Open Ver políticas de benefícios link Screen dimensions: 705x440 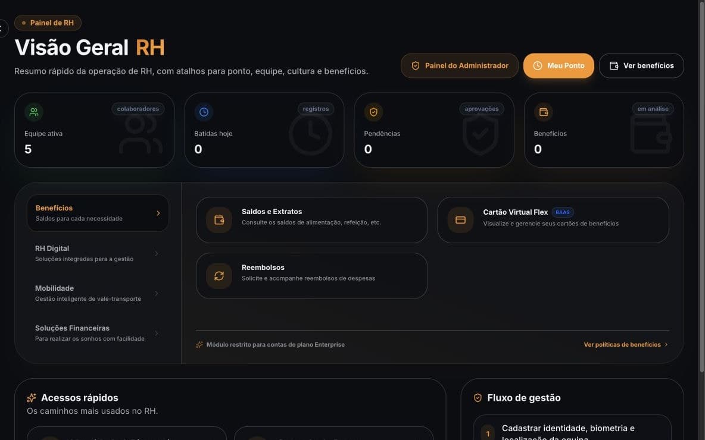(x=626, y=344)
